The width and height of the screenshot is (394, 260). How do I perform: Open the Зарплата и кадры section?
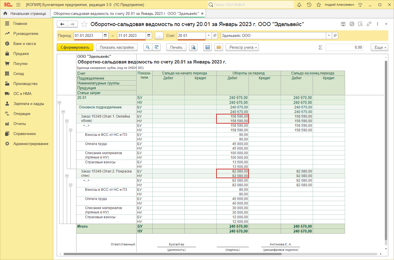pyautogui.click(x=29, y=104)
